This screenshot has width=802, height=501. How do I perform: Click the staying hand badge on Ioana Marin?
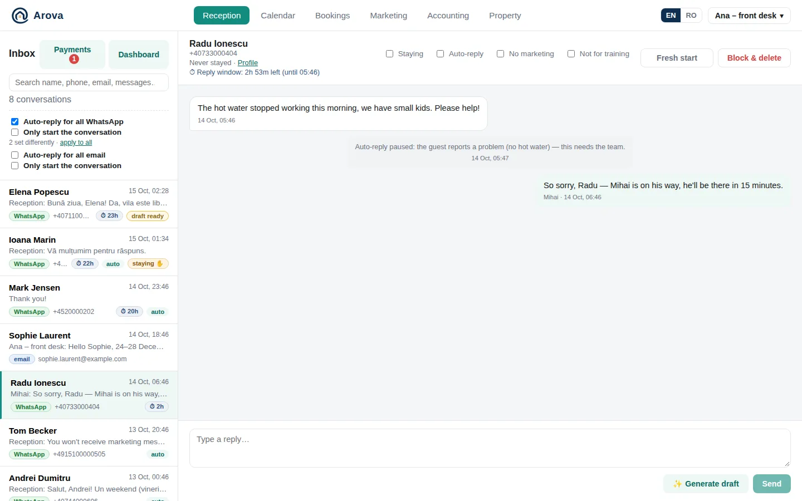point(148,264)
